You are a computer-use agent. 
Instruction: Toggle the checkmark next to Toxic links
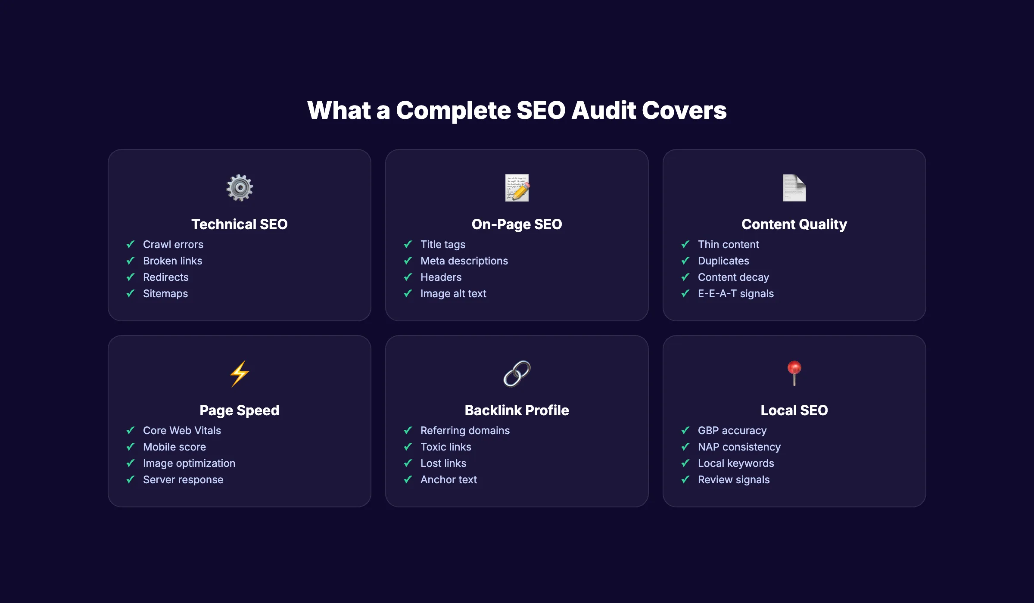tap(408, 447)
